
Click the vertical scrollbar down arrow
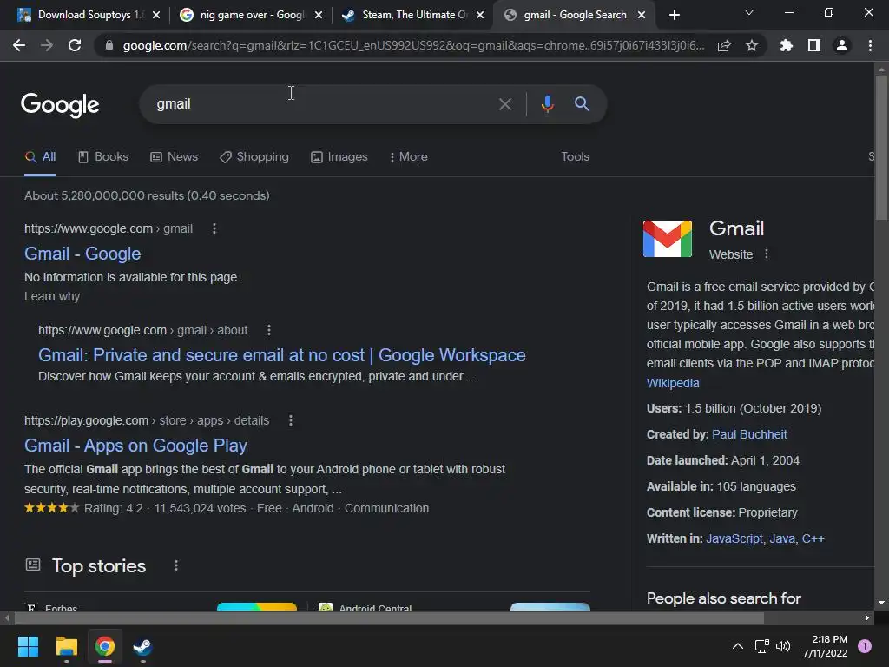point(881,603)
